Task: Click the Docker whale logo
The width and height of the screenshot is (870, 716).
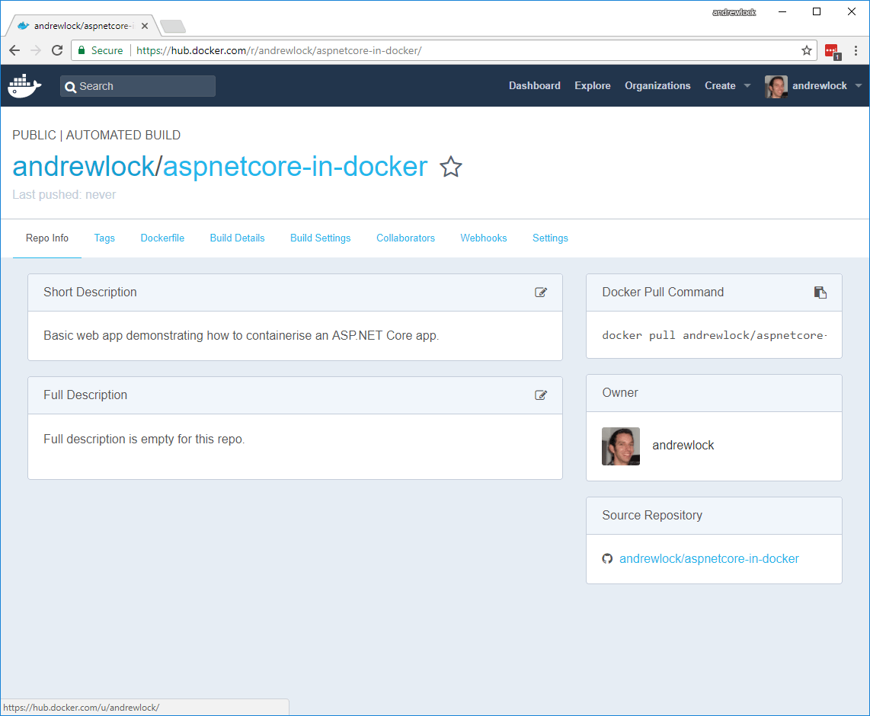Action: [24, 86]
